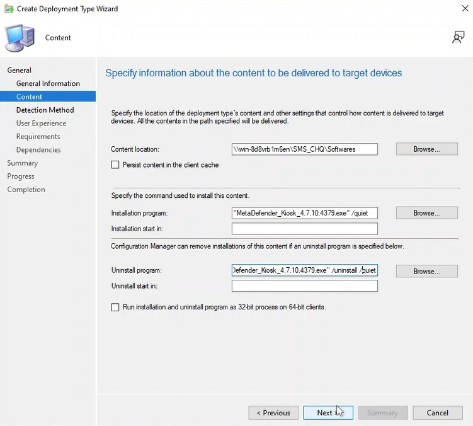The image size is (473, 426).
Task: Click the wizard title bar icon
Action: pos(8,9)
